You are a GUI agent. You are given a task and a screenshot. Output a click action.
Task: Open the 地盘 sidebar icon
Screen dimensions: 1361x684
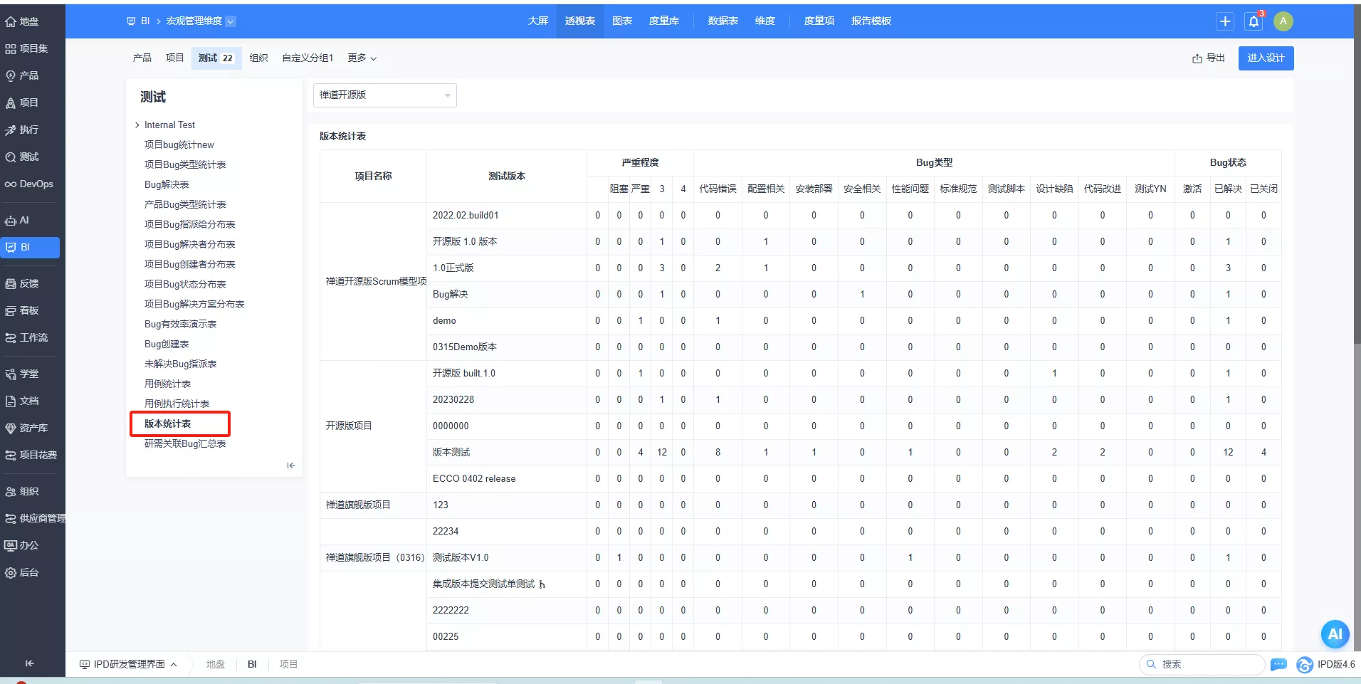22,21
